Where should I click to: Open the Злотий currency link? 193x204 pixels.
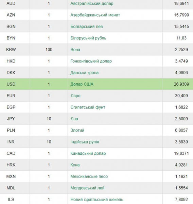(x=77, y=130)
